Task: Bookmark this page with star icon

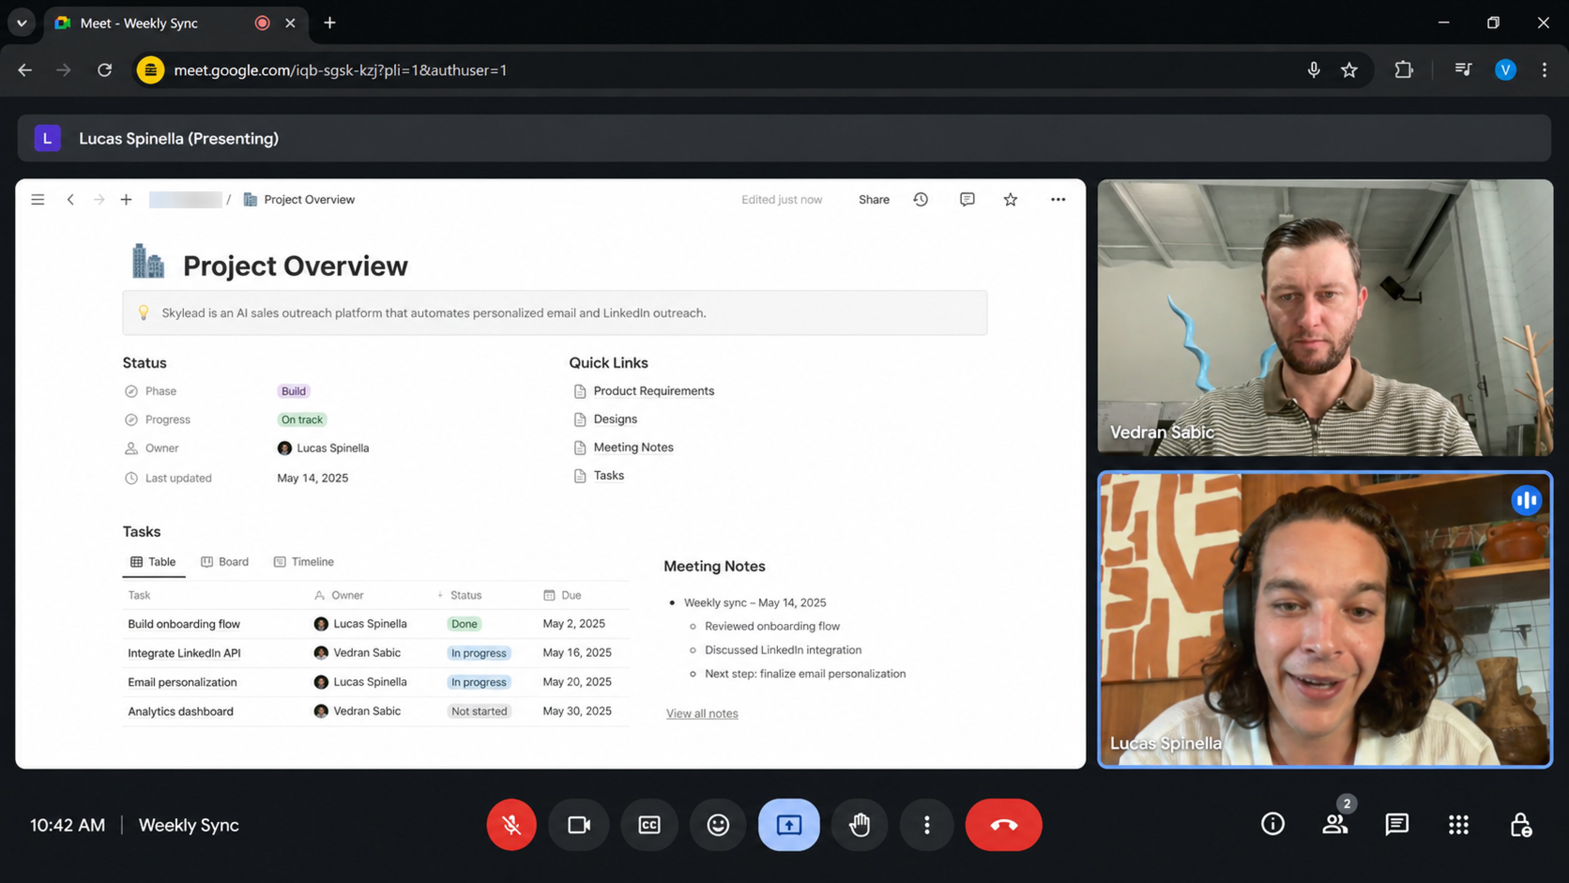Action: tap(1349, 70)
